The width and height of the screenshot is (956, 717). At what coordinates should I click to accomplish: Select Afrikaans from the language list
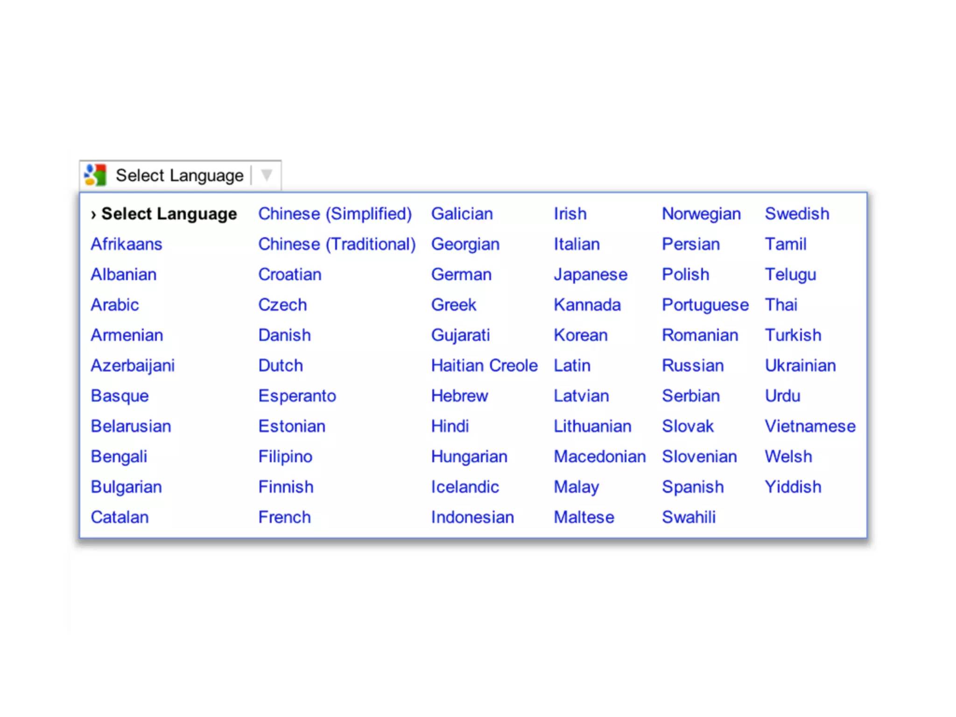coord(127,244)
